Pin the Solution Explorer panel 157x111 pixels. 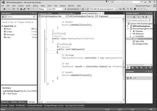coord(149,13)
